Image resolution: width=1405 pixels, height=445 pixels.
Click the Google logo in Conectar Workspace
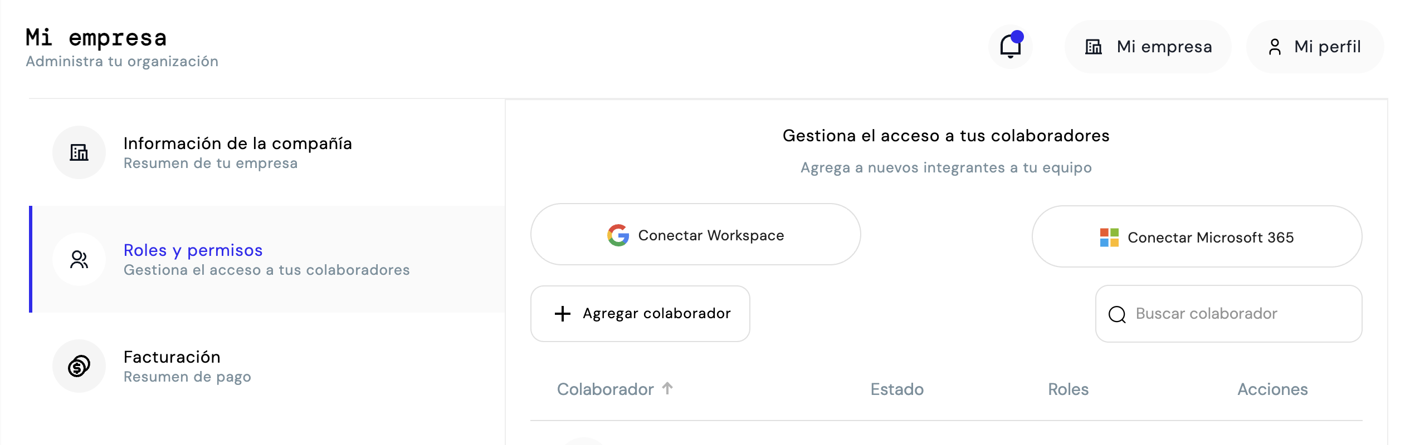click(618, 235)
